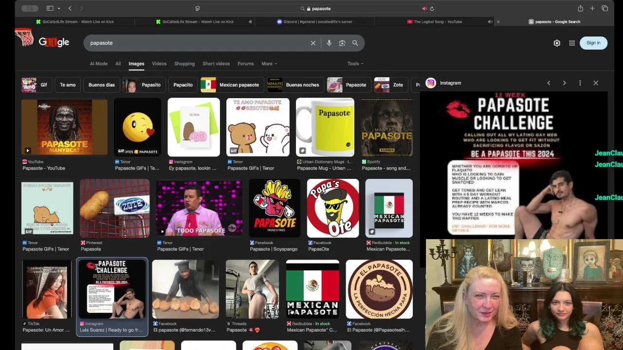Switch to AI Mode search tab
Image resolution: width=623 pixels, height=350 pixels.
point(98,64)
